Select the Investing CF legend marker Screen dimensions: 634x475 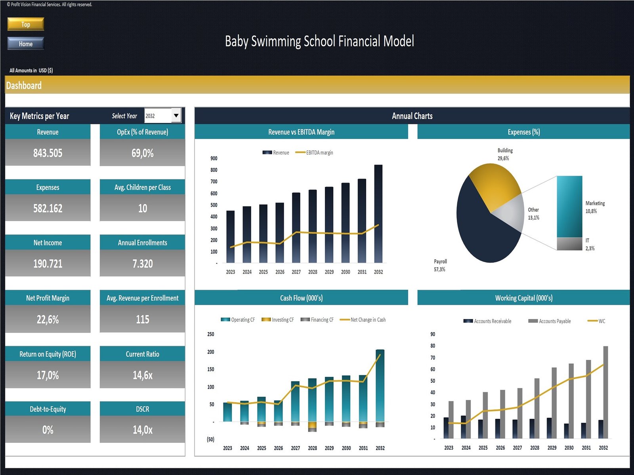click(266, 319)
